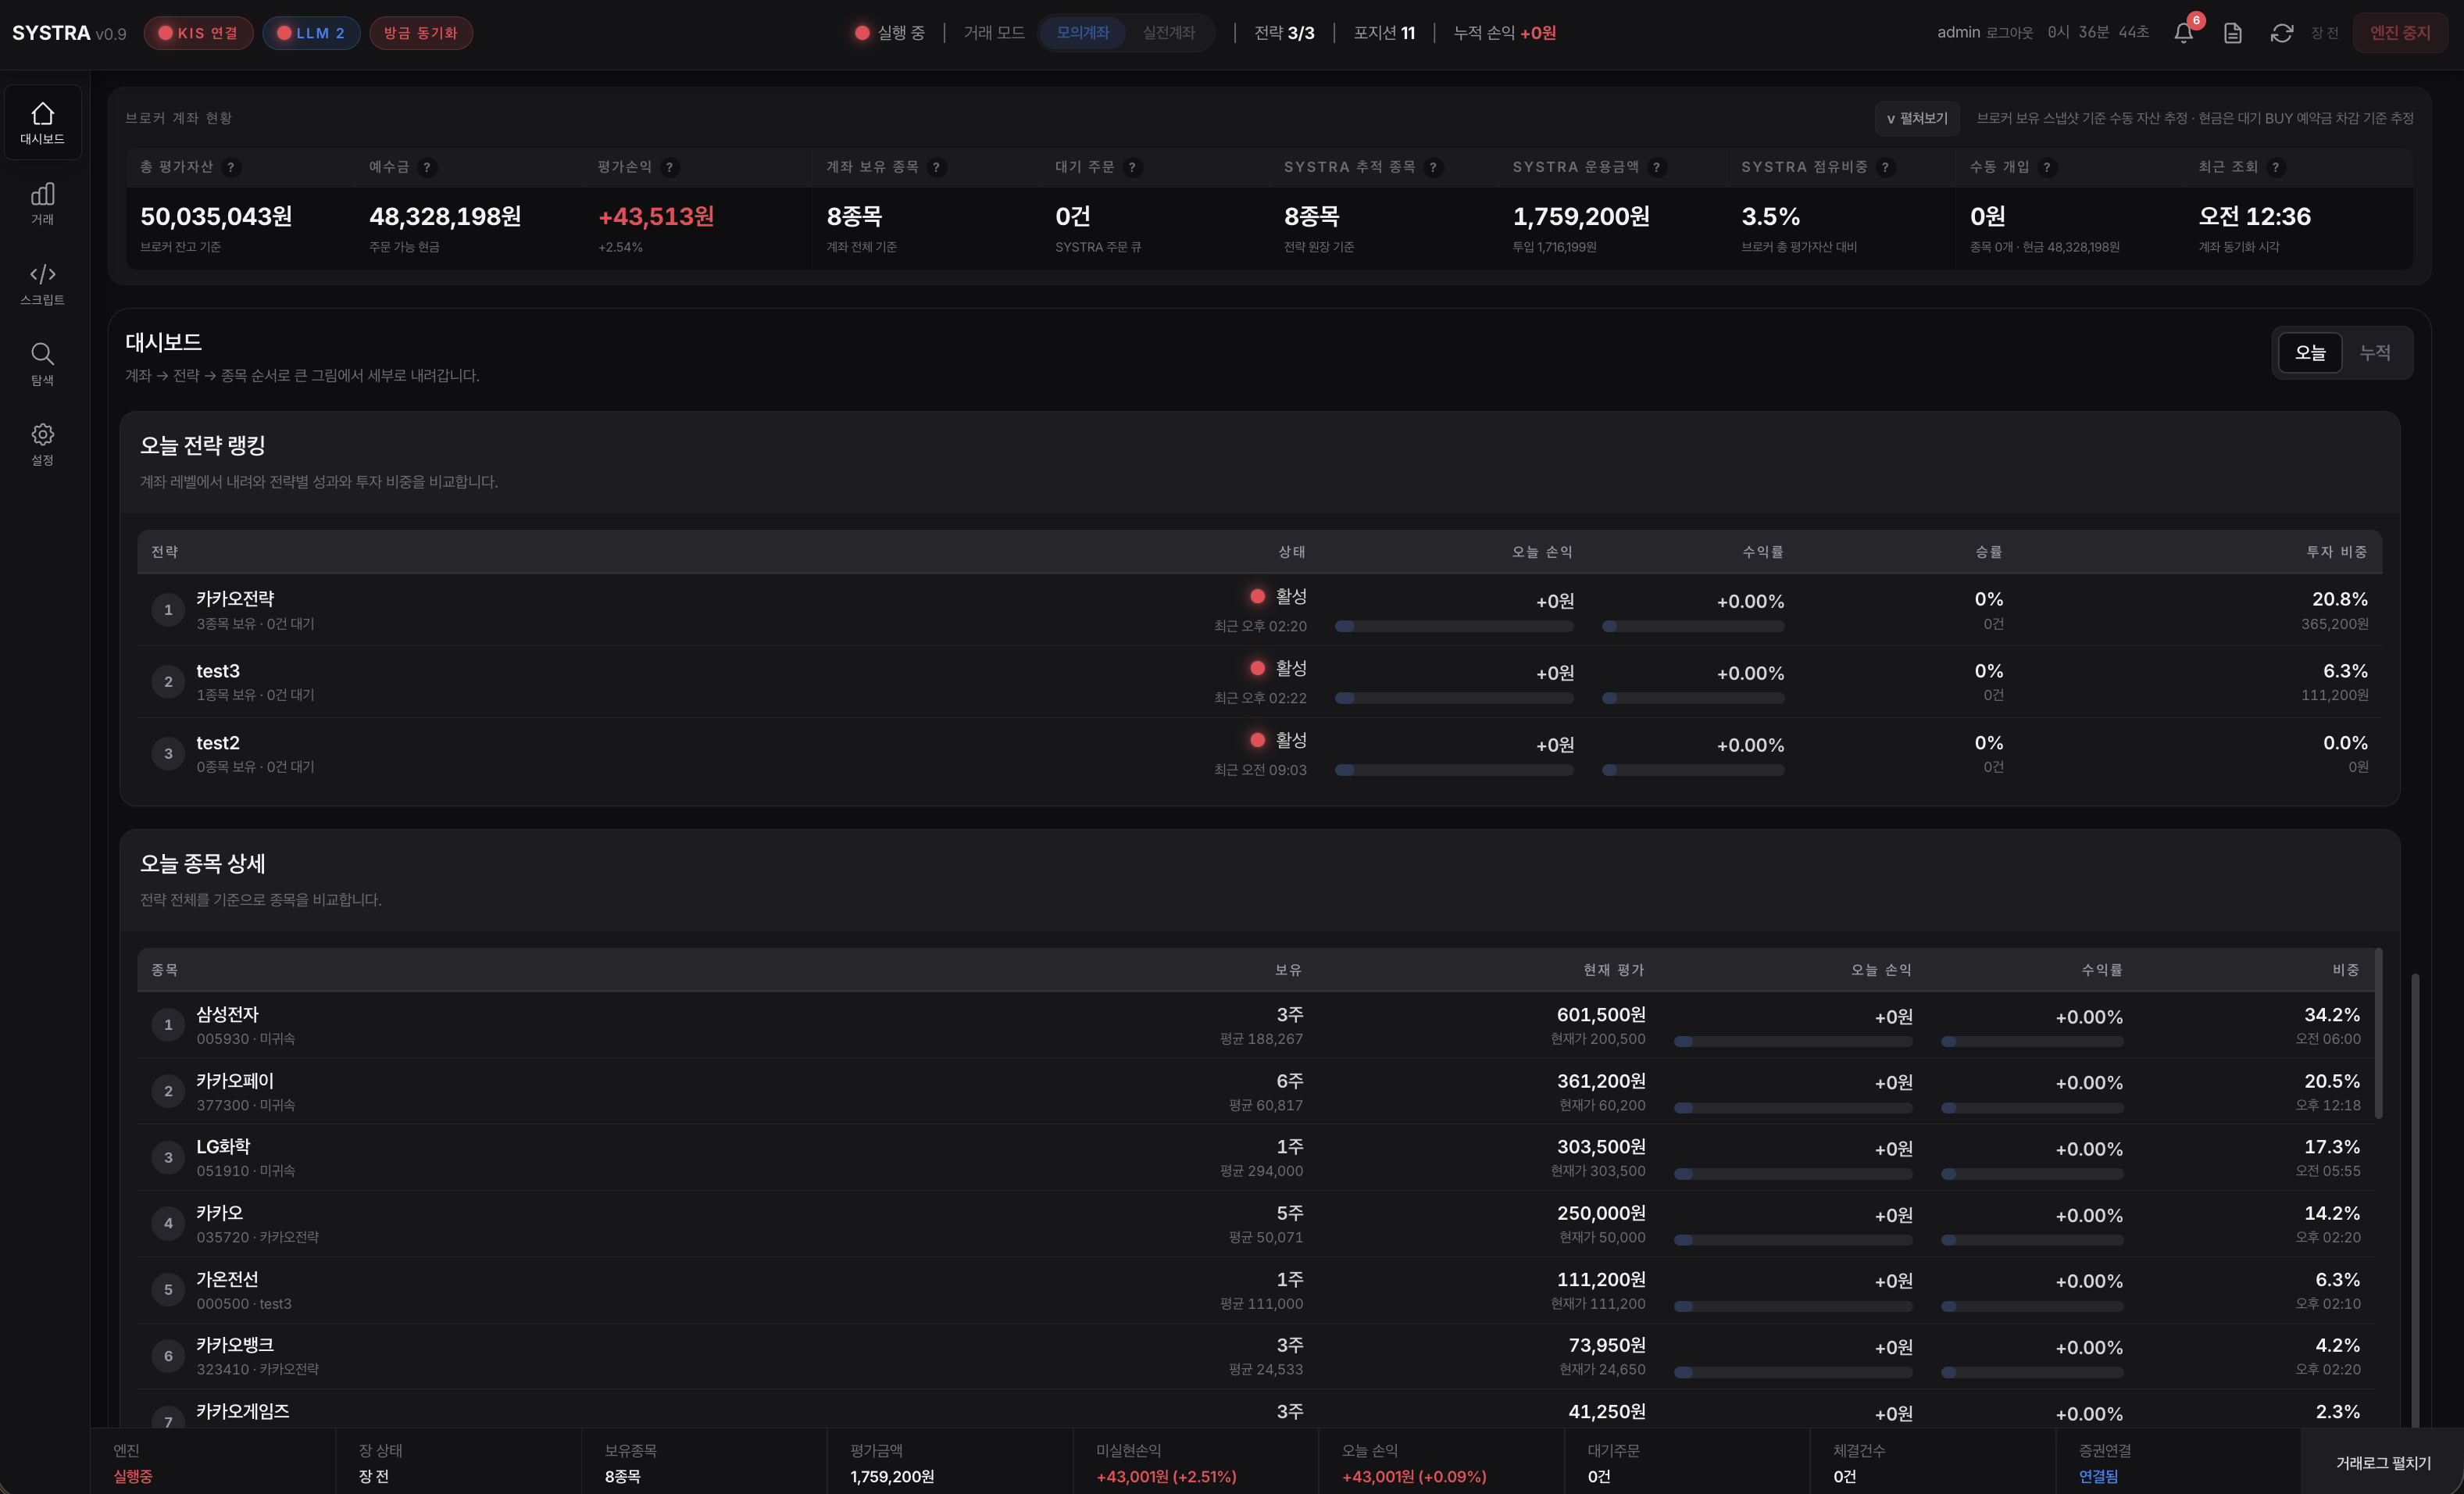The image size is (2464, 1494).
Task: Click the notification bell icon
Action: click(x=2183, y=33)
